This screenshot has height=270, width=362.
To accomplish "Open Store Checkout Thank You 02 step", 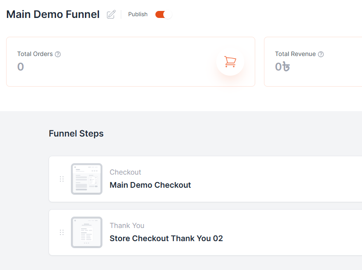I will pos(166,238).
